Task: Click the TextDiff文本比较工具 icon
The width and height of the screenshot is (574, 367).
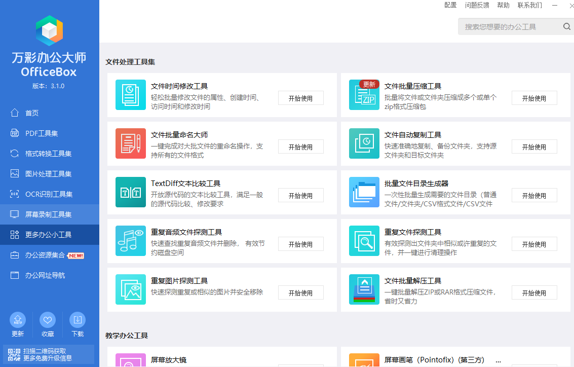Action: 130,192
